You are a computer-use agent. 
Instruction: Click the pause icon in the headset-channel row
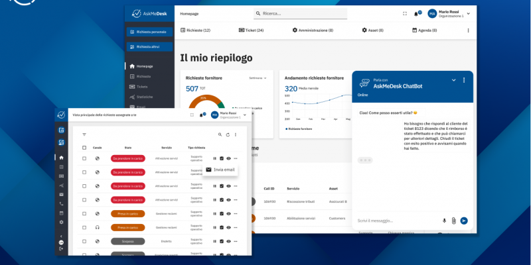(214, 227)
